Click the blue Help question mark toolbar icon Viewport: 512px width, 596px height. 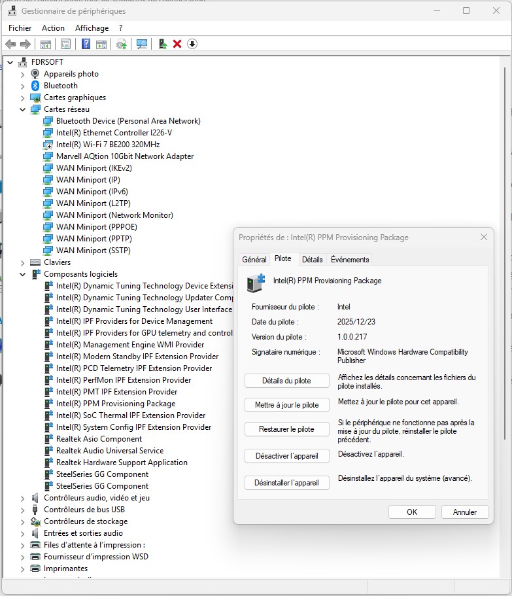coord(86,44)
